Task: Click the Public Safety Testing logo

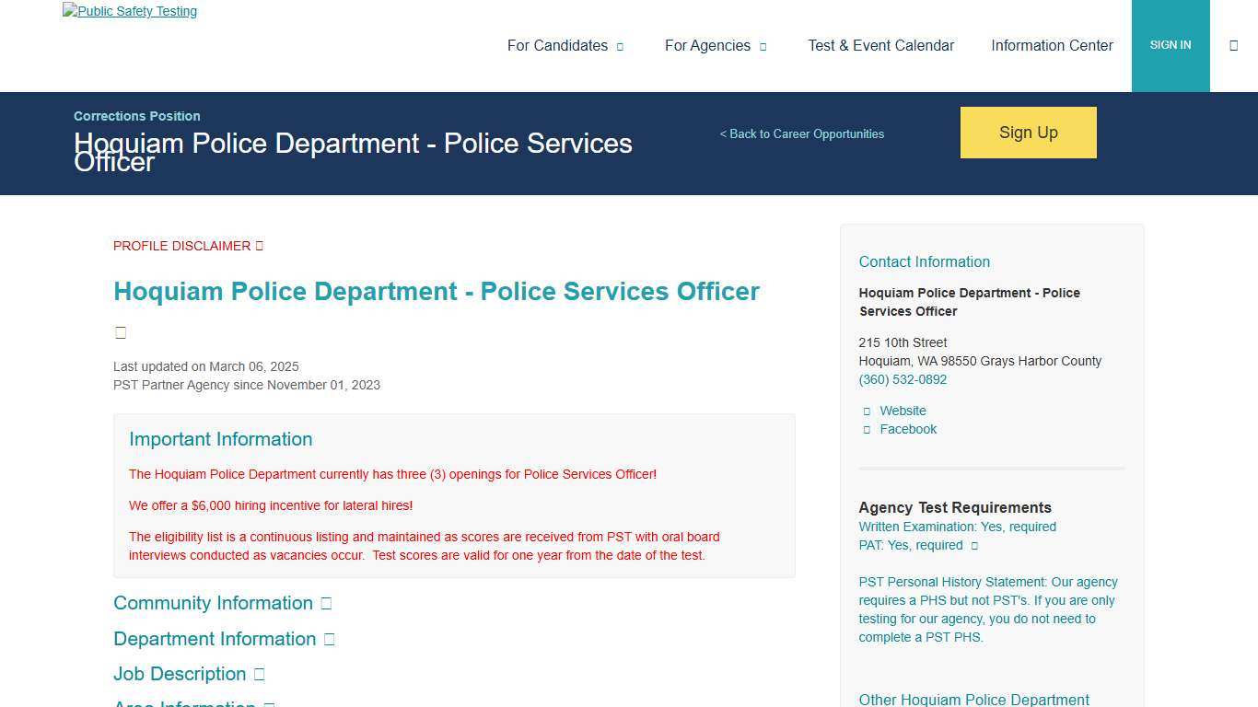Action: [x=129, y=11]
